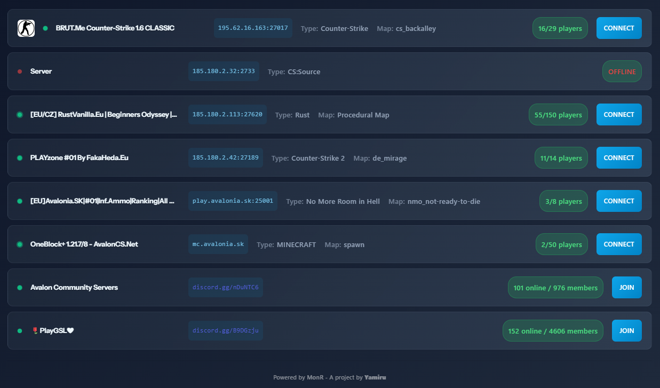Screen dimensions: 660x388
Task: Click green status dot of PlayGSL row
Action: pos(20,331)
